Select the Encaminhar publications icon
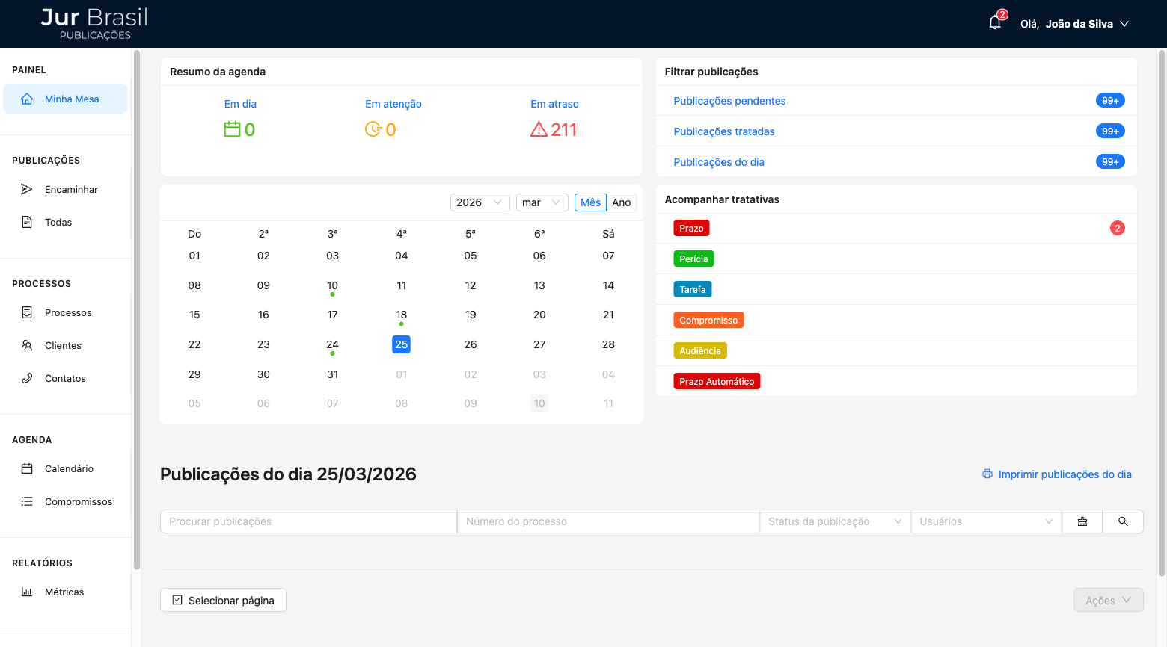The height and width of the screenshot is (647, 1167). tap(26, 189)
